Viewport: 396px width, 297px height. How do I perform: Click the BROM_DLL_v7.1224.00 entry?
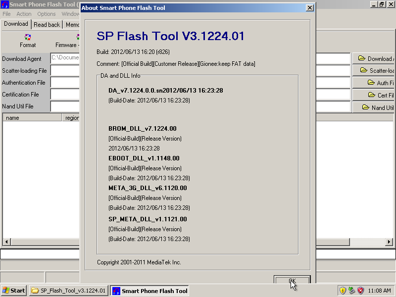(143, 129)
